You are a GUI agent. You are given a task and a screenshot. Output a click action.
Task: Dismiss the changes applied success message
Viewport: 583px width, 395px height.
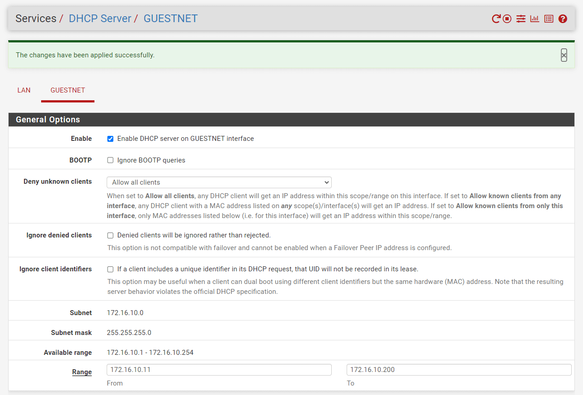tap(564, 55)
